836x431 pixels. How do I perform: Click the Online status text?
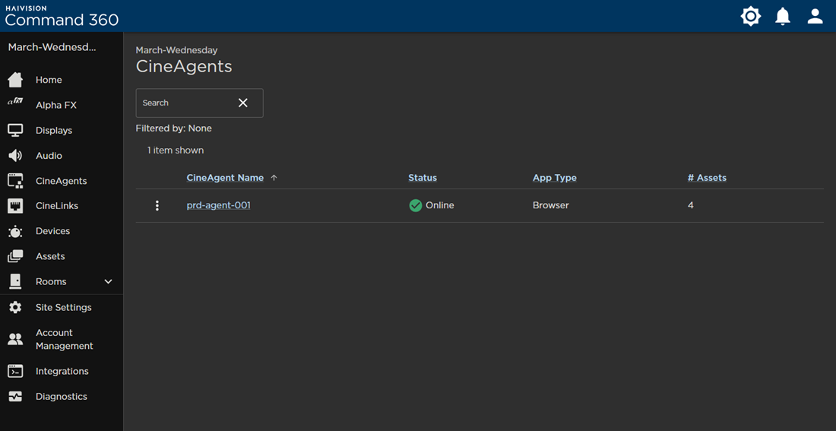pyautogui.click(x=440, y=205)
